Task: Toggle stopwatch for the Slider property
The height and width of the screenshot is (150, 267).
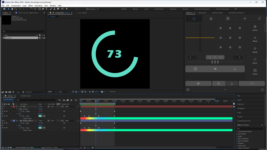Action: [21, 111]
